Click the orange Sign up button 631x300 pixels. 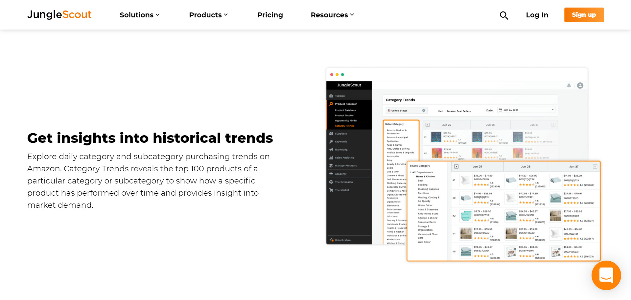[584, 15]
